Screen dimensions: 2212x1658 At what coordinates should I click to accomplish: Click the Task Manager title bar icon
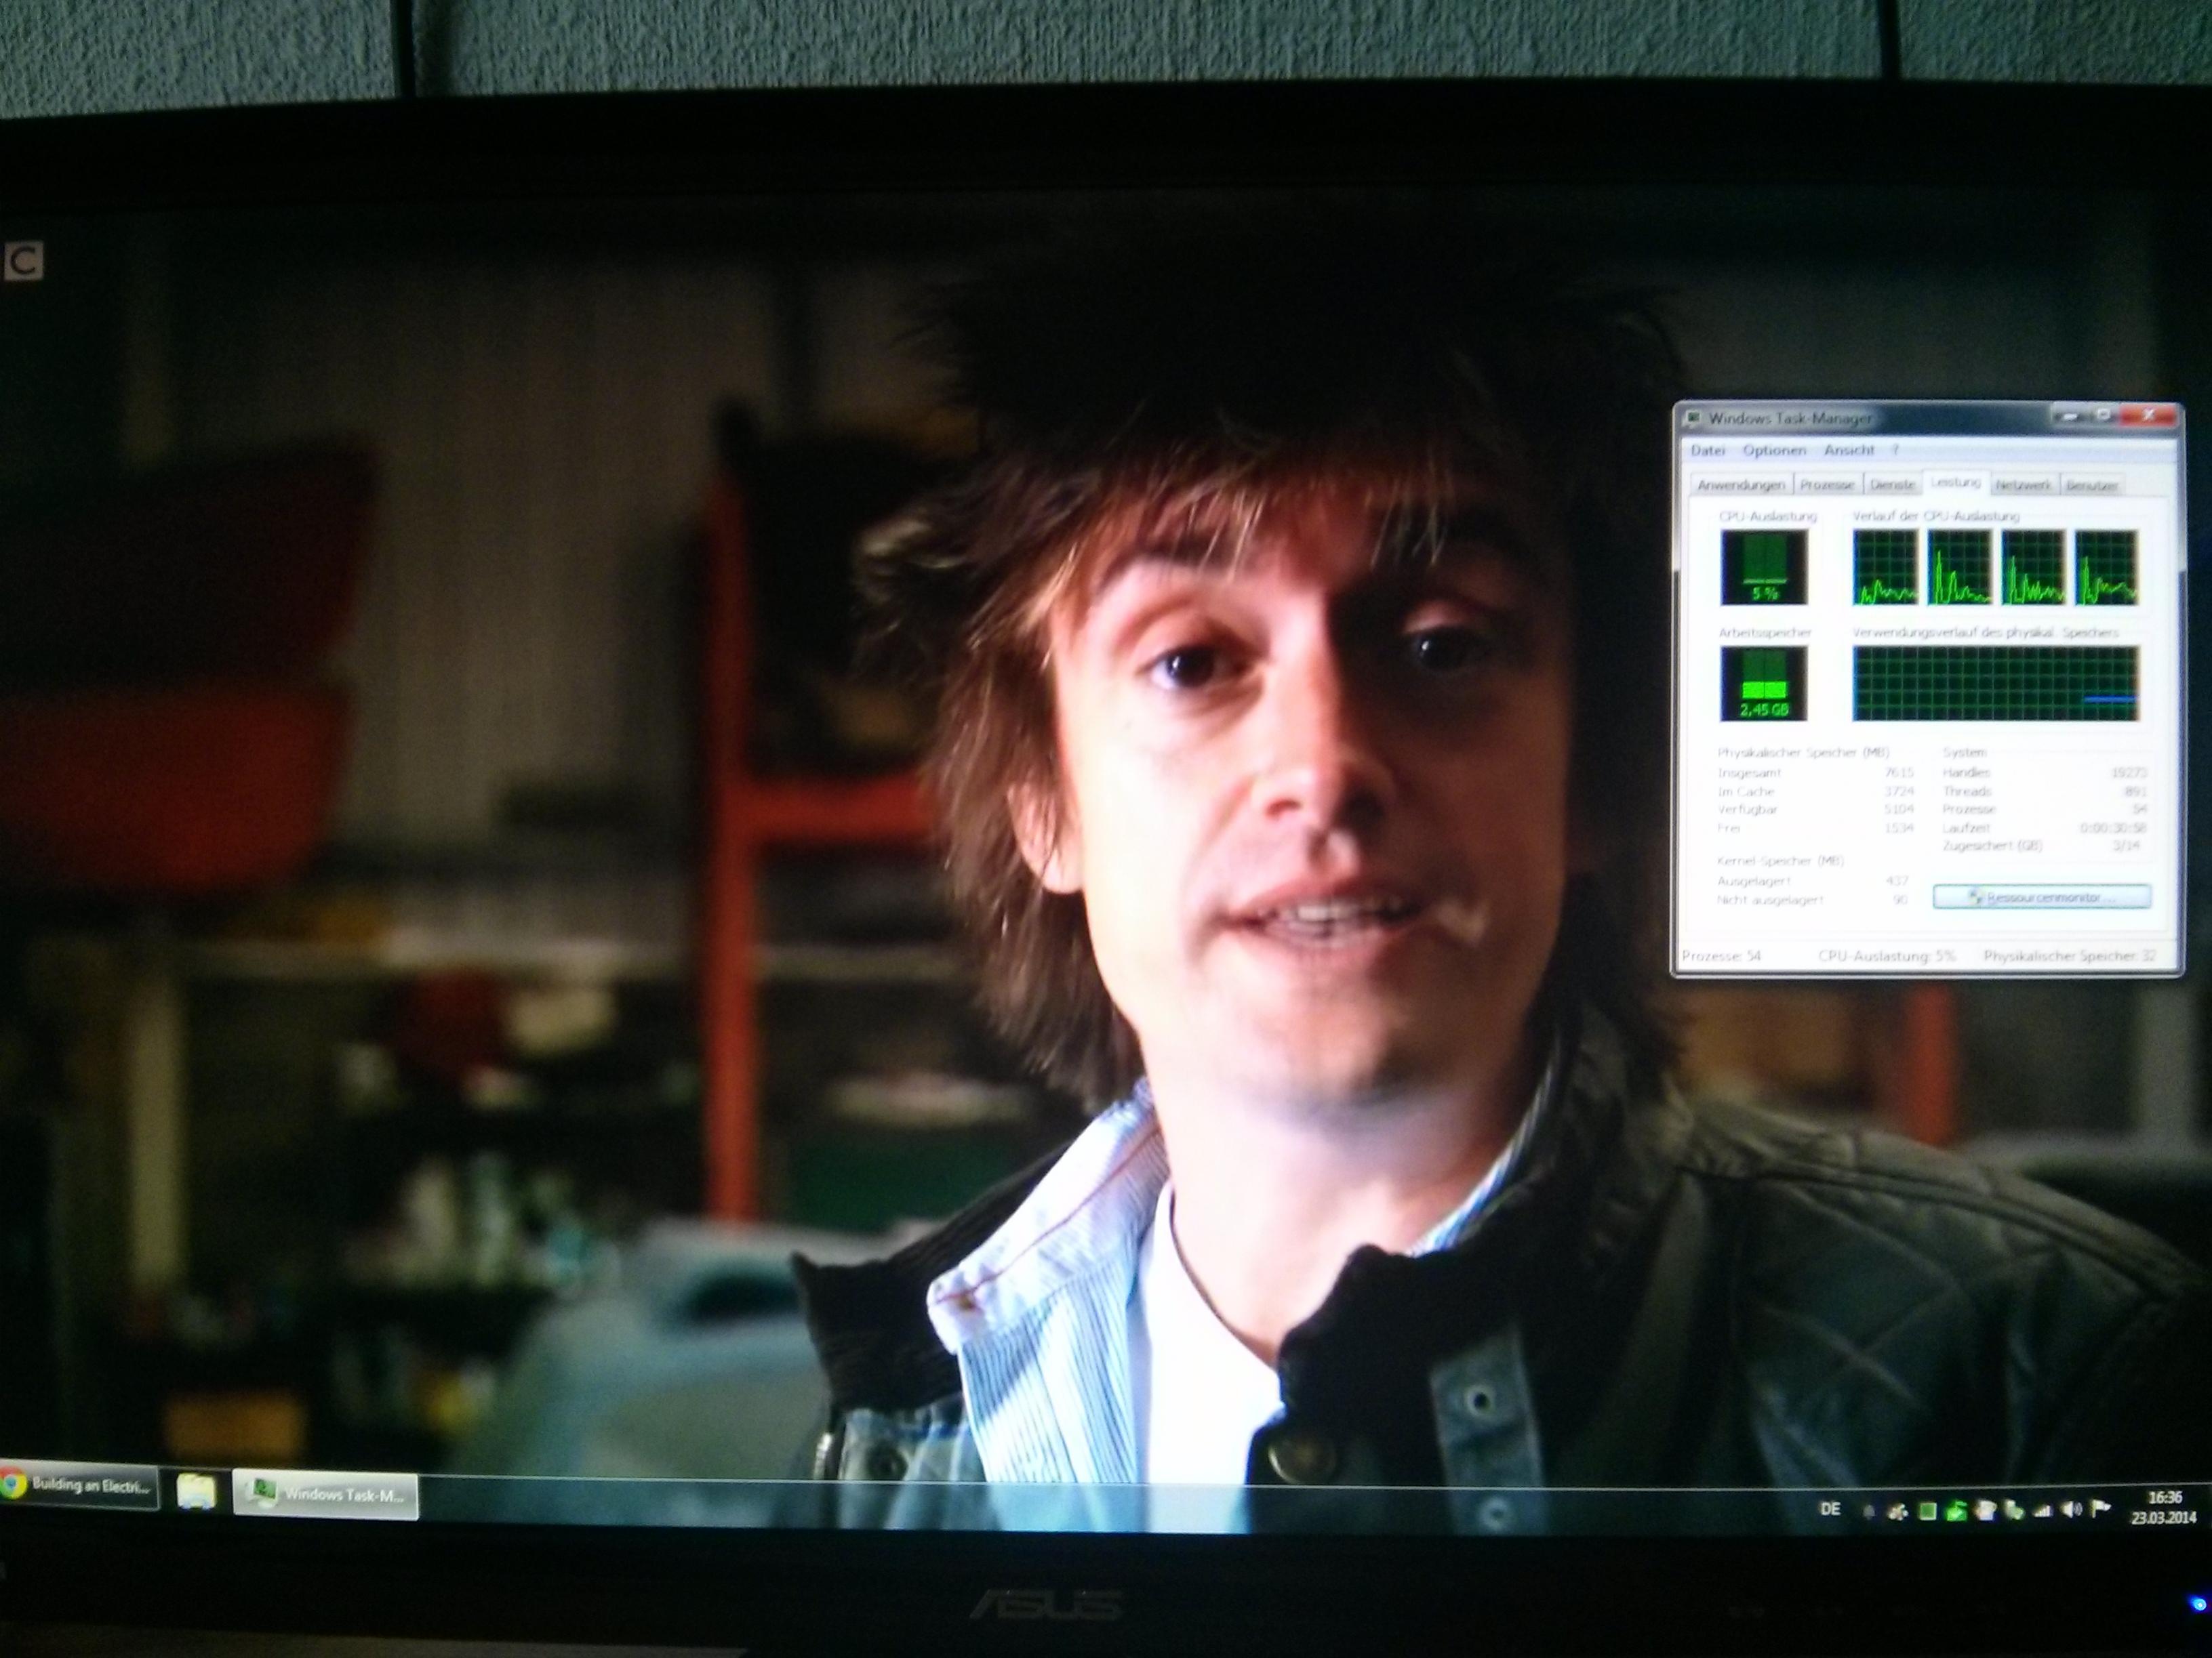1693,418
